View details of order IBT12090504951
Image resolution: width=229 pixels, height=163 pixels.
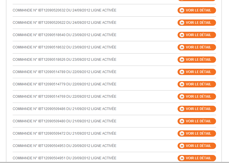pos(197,158)
